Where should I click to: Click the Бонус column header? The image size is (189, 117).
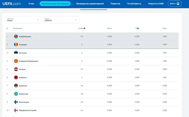tap(110, 28)
